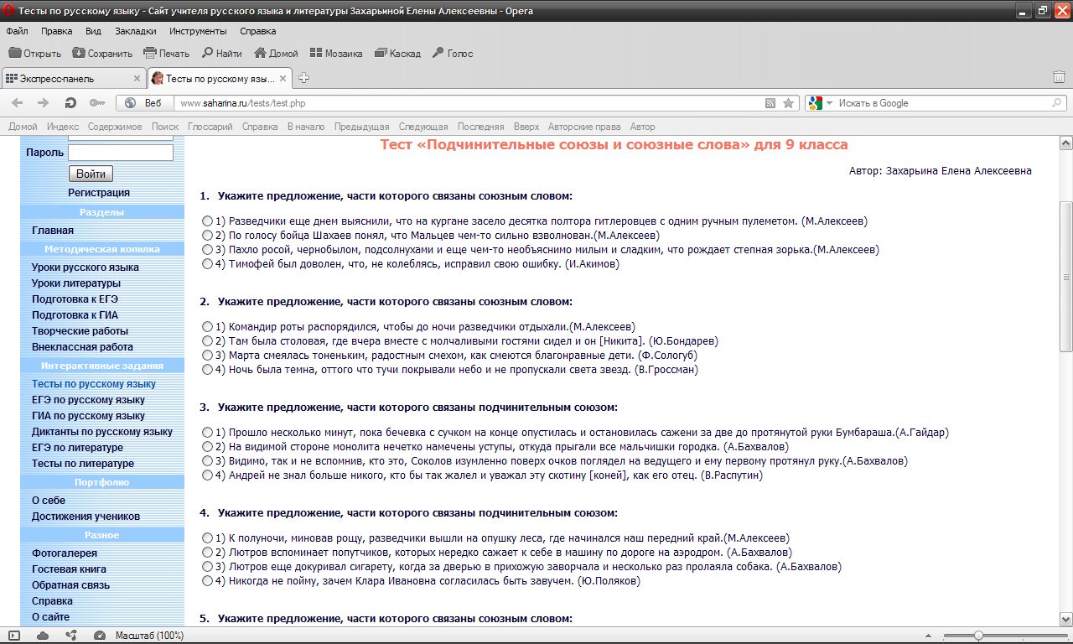Open the Регистрация link
Screen dimensions: 1073x644
coord(99,193)
